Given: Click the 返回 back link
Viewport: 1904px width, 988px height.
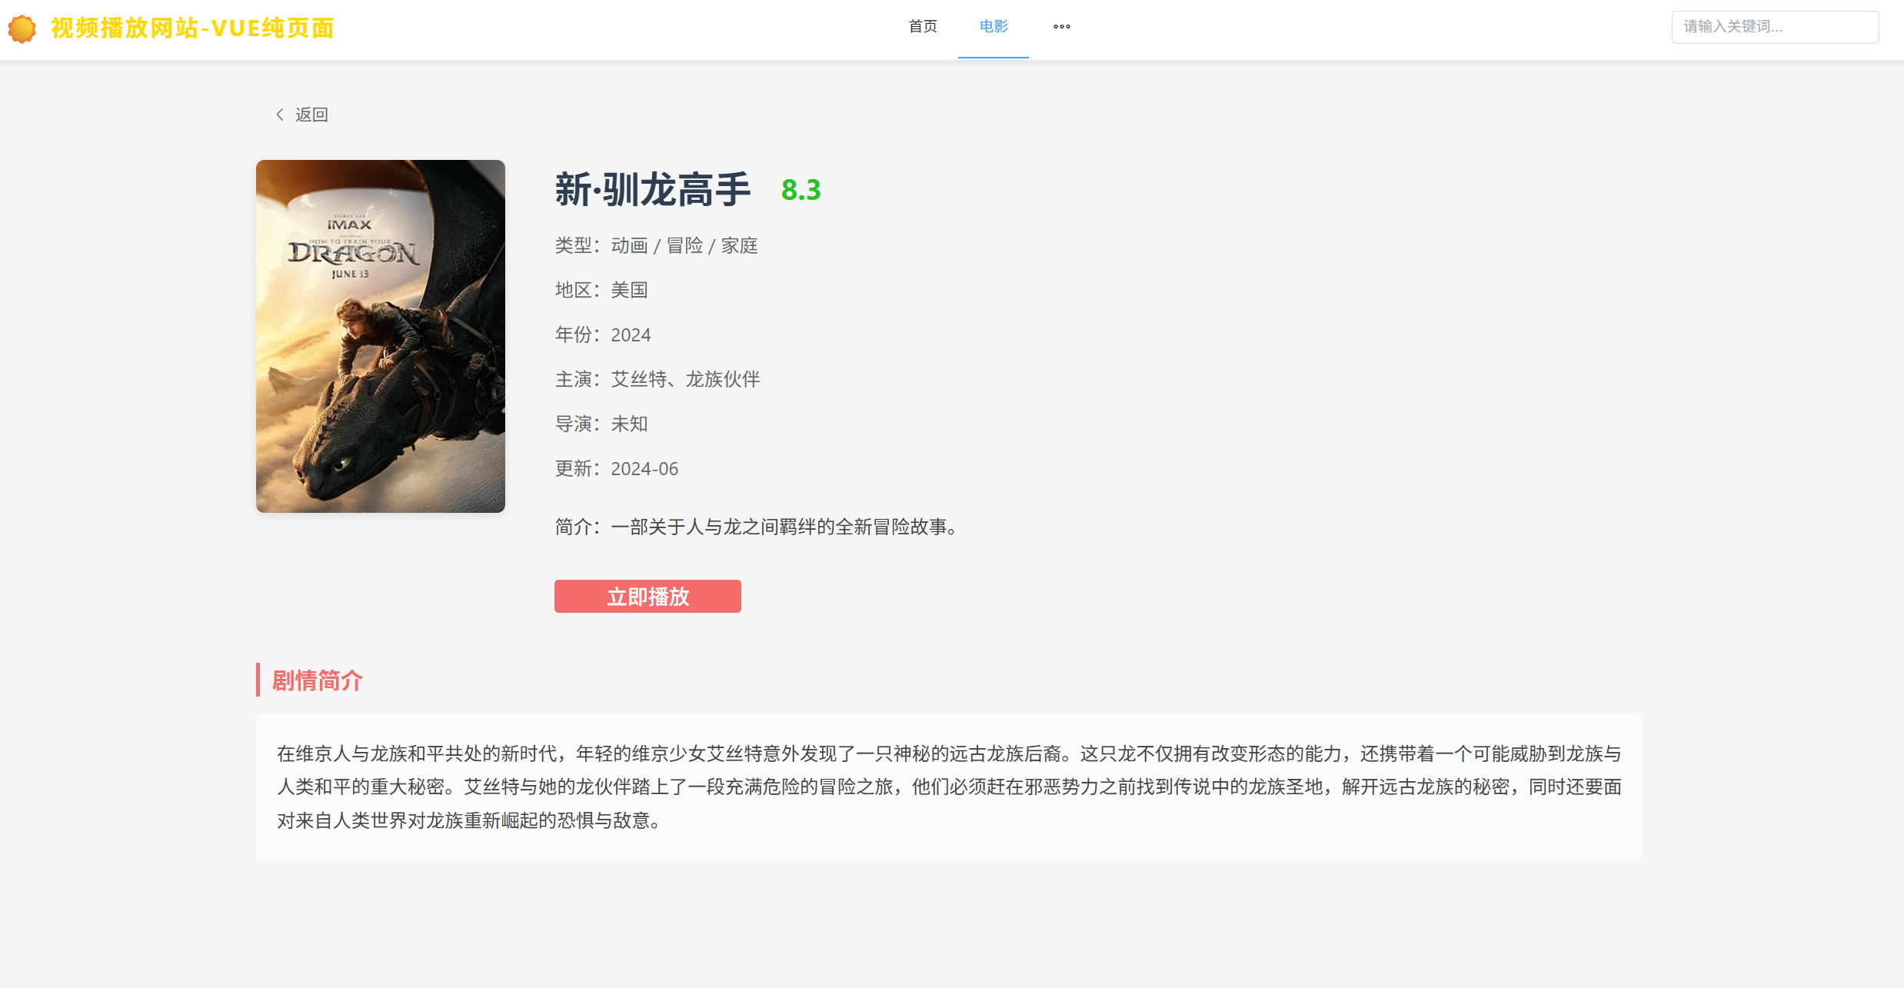Looking at the screenshot, I should click(x=311, y=114).
